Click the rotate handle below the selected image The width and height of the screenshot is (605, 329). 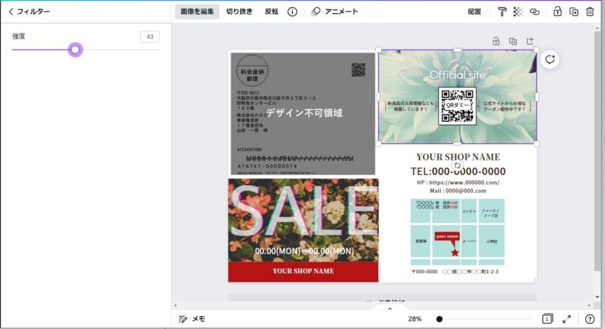[x=457, y=165]
